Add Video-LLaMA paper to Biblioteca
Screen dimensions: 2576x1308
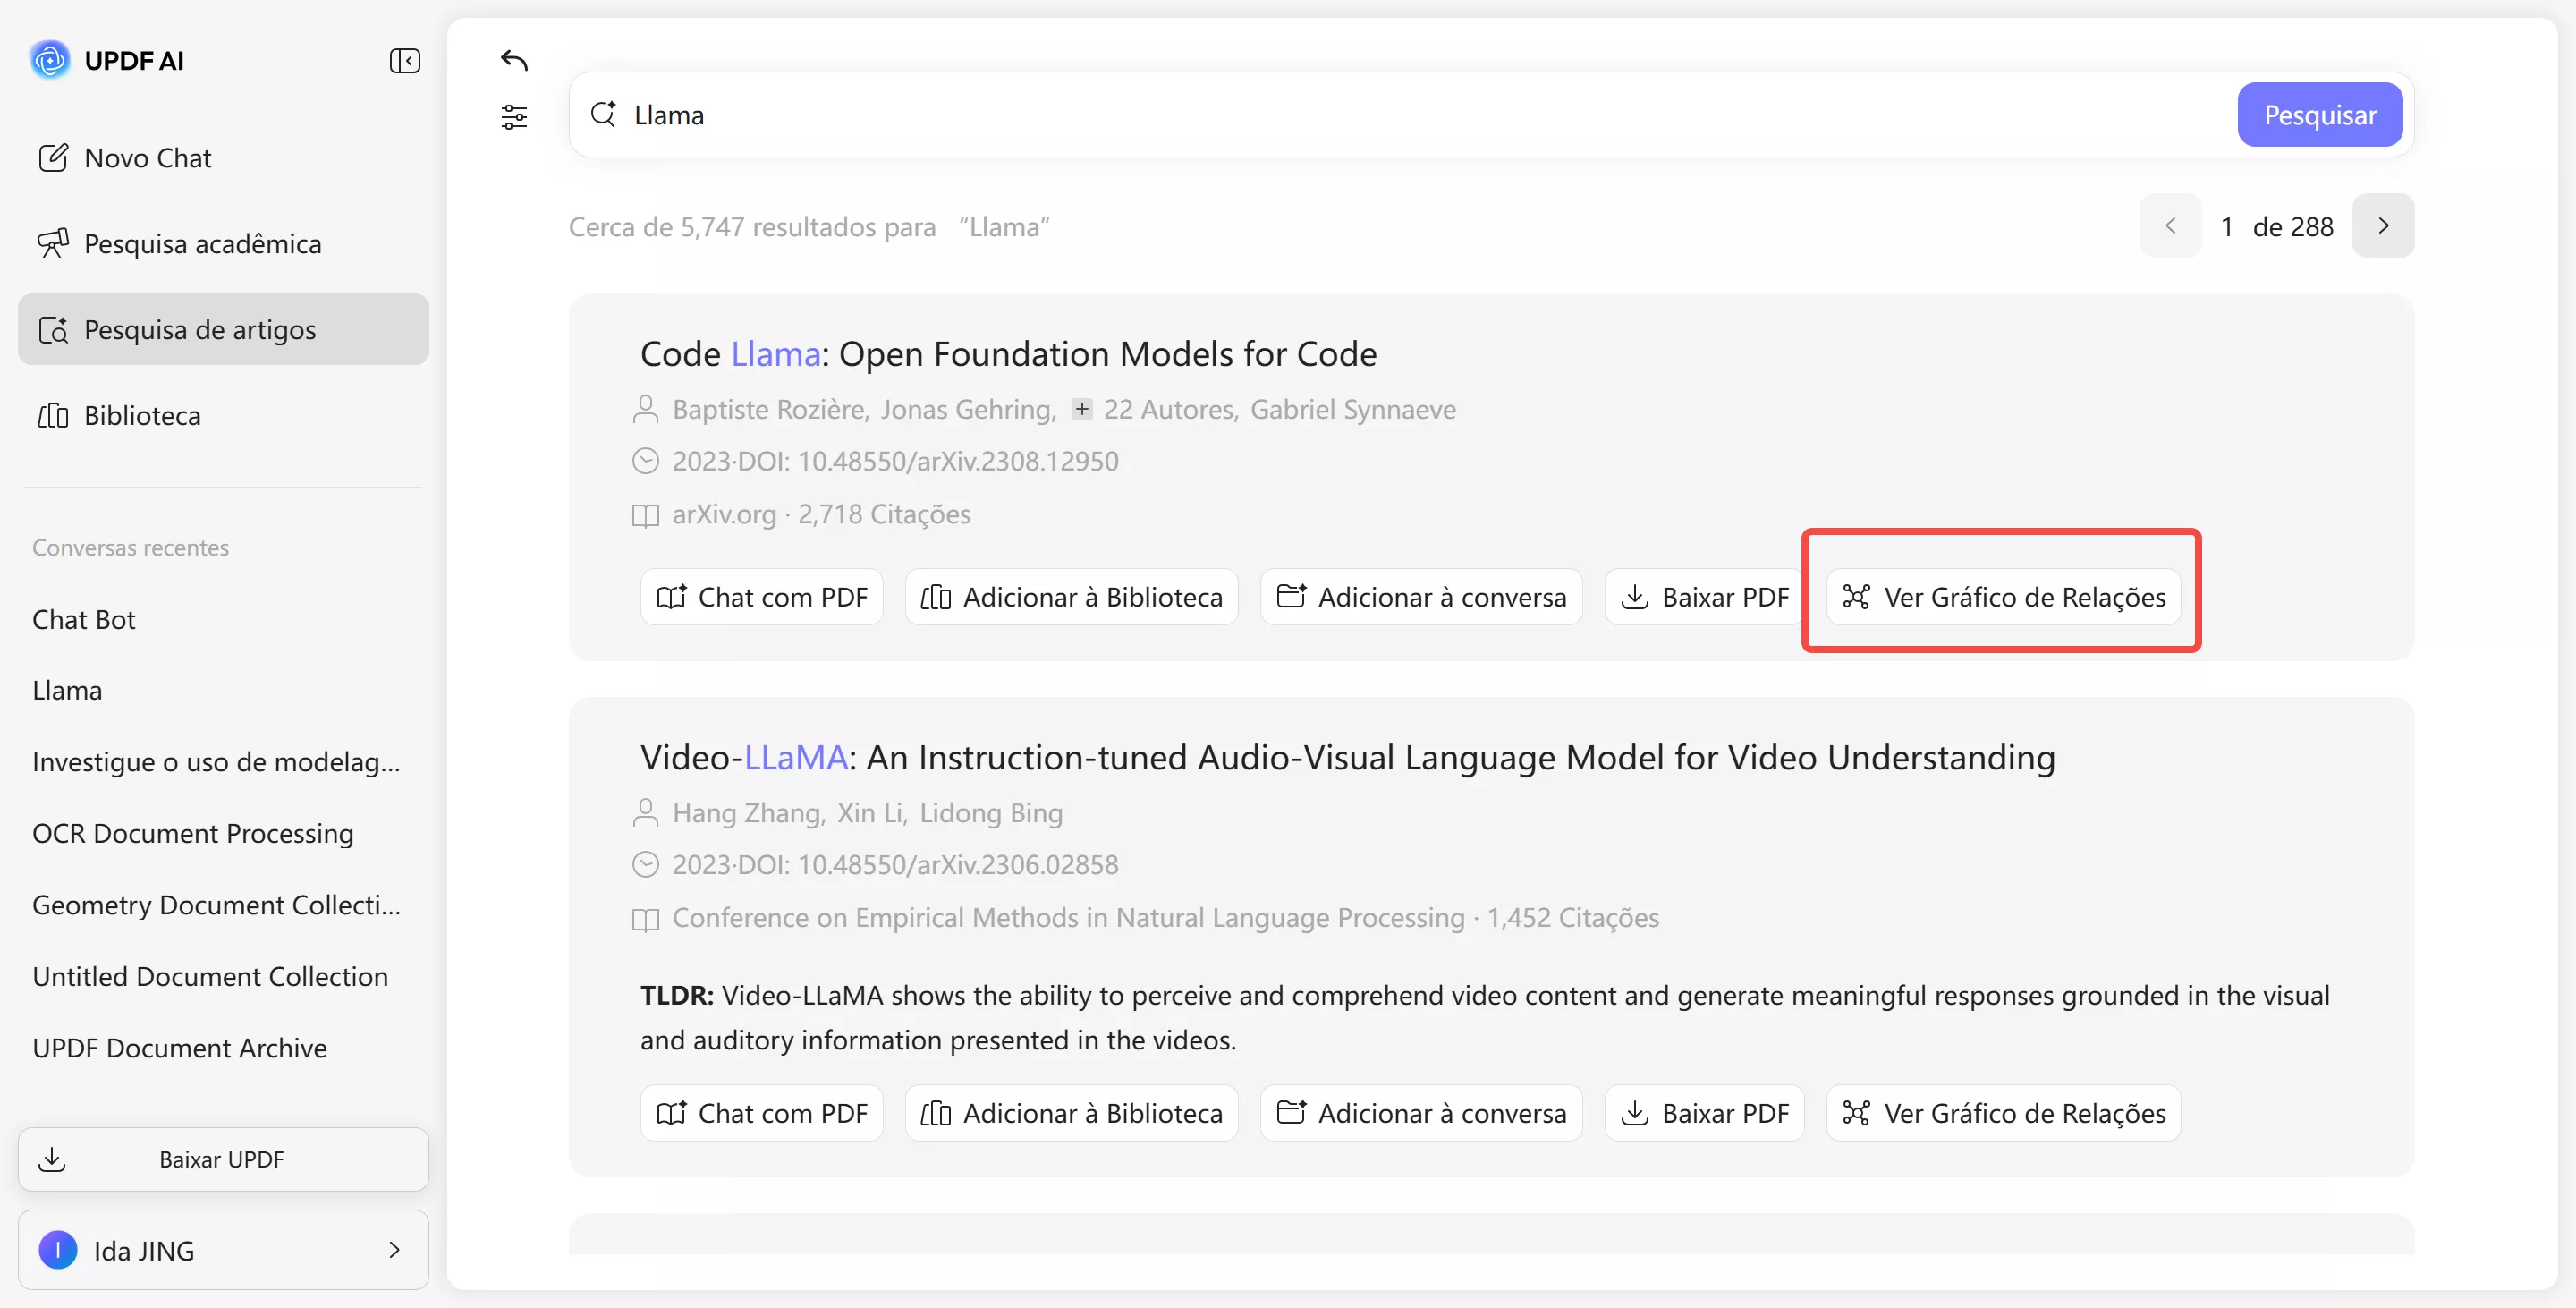coord(1071,1113)
